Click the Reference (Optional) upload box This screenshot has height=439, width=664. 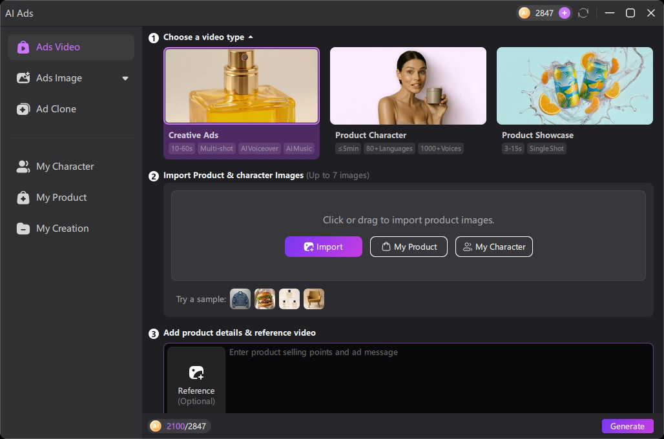[196, 380]
